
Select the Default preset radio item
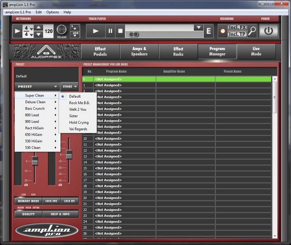(78, 96)
